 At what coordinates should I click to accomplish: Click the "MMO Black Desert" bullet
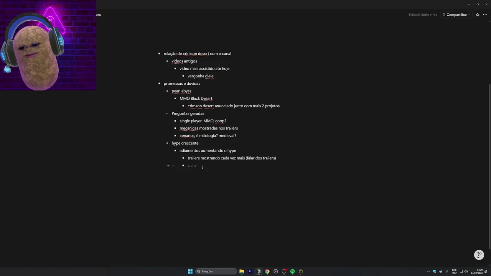(x=196, y=99)
